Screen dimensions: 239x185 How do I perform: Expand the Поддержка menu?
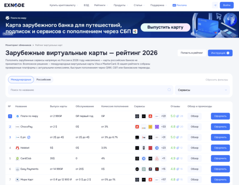tap(159, 5)
